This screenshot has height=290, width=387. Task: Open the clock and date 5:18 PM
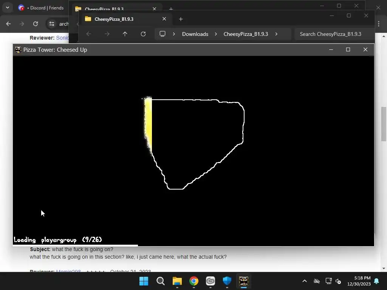pos(359,281)
